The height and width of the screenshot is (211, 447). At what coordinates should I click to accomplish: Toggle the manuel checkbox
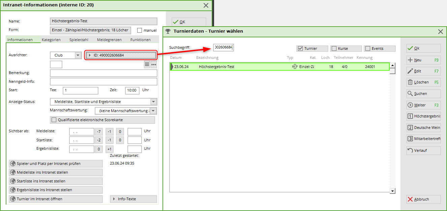(x=140, y=30)
